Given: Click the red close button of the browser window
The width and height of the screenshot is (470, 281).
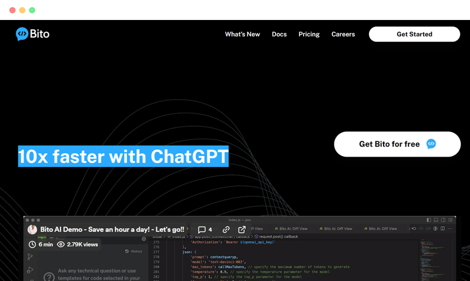Looking at the screenshot, I should pos(12,10).
